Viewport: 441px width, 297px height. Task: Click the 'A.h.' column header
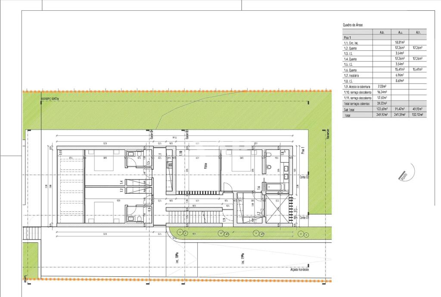pos(418,32)
